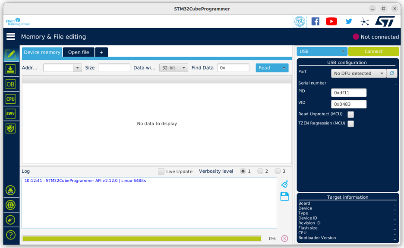Click the API version log line
The height and width of the screenshot is (248, 404).
(85, 181)
